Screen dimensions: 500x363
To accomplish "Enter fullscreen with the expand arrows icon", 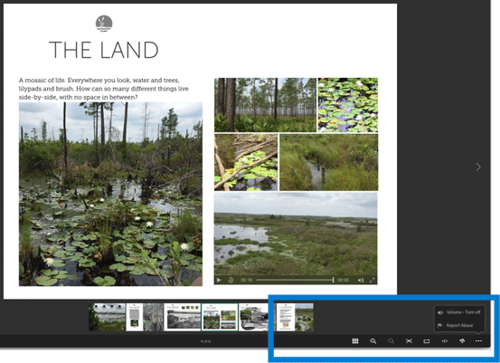I will 409,341.
